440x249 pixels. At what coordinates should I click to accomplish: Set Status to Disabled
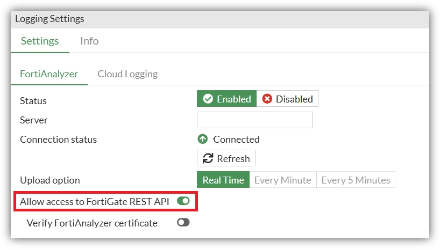pyautogui.click(x=287, y=99)
